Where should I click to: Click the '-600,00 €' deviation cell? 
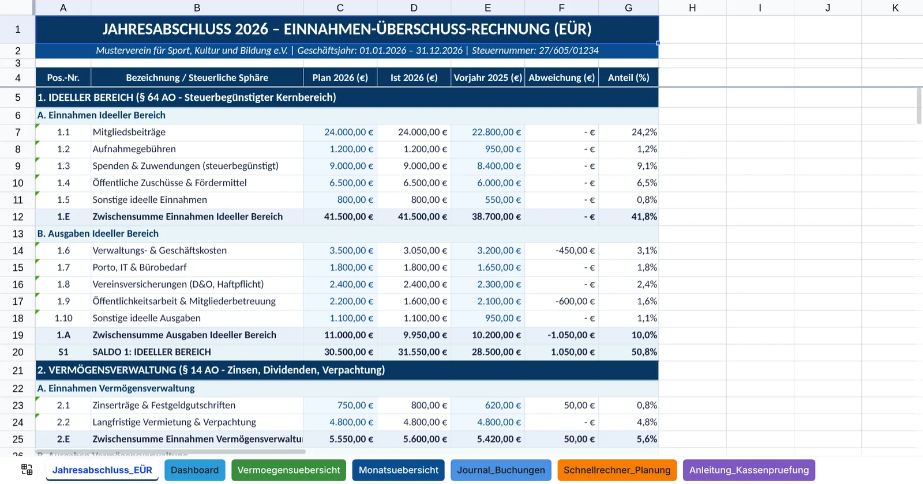(x=561, y=301)
